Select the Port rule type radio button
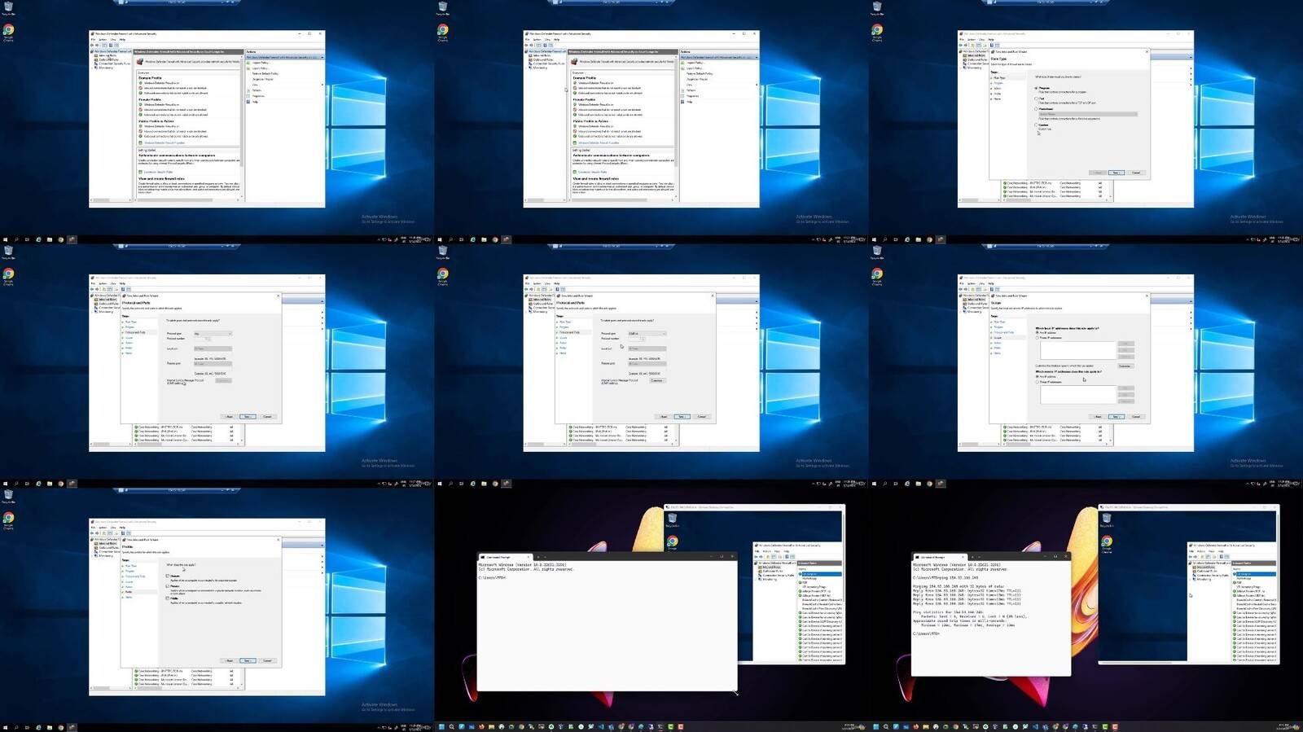Viewport: 1303px width, 732px height. pyautogui.click(x=1036, y=99)
